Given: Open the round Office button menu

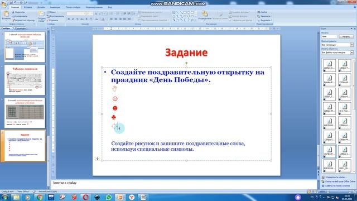Looking at the screenshot, I should (4, 4).
